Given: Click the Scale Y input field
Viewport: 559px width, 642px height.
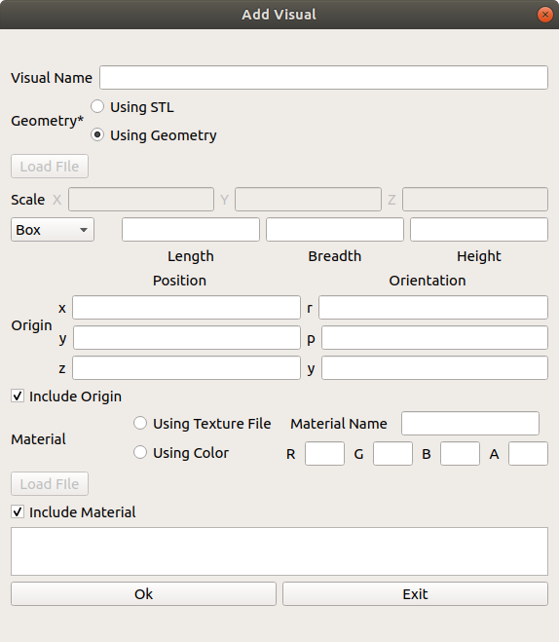Looking at the screenshot, I should (x=308, y=200).
